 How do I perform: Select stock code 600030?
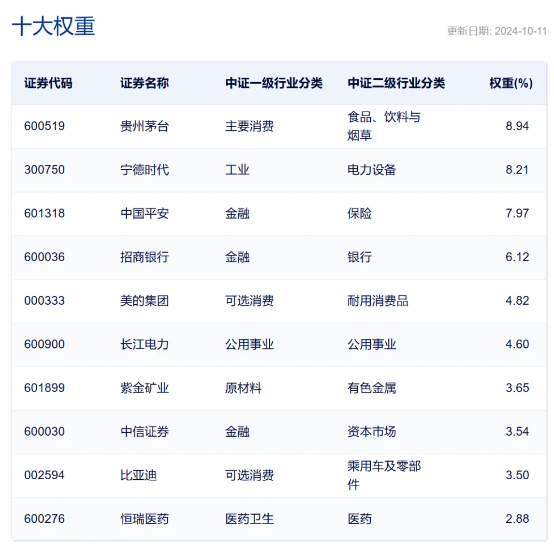[44, 431]
